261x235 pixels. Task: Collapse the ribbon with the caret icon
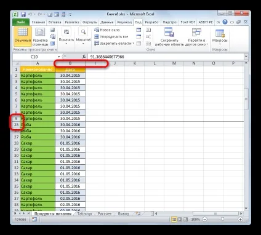[x=219, y=22]
